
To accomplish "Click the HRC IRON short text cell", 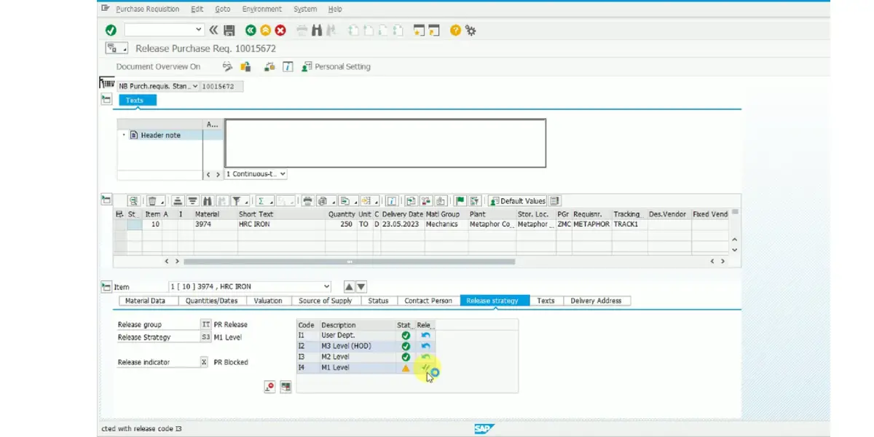I will tap(280, 224).
